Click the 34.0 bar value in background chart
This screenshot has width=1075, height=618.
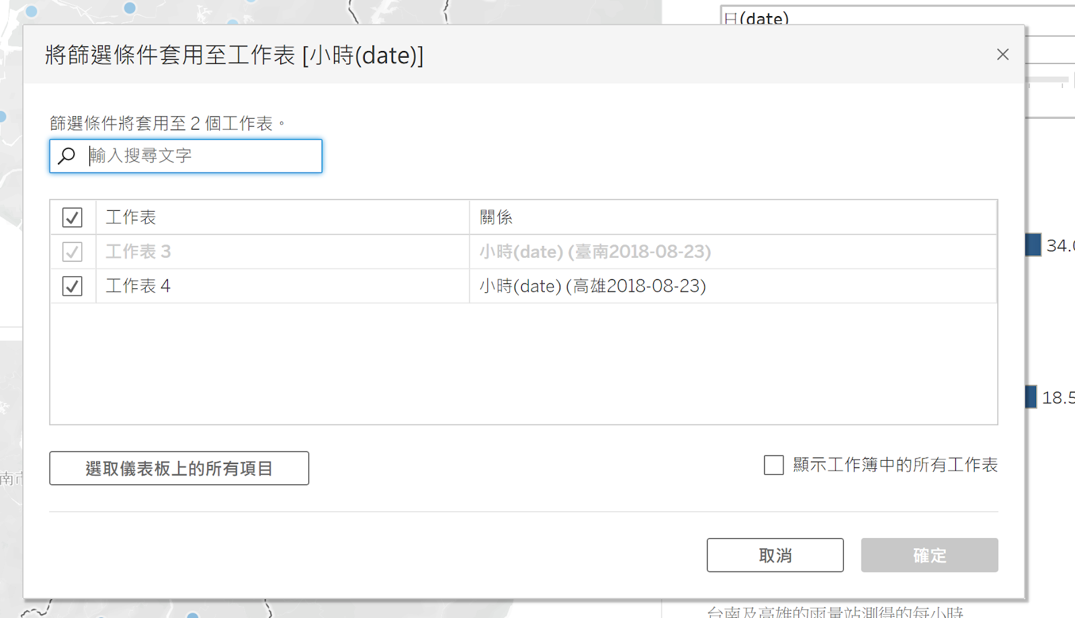[x=1060, y=246]
